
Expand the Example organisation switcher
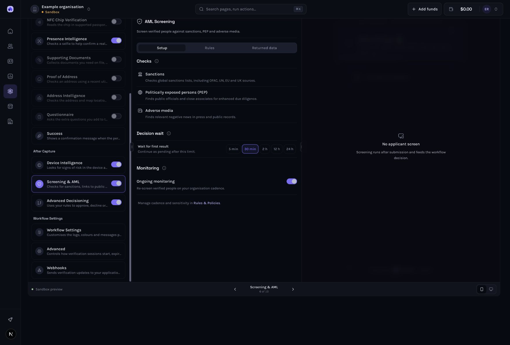pyautogui.click(x=89, y=9)
